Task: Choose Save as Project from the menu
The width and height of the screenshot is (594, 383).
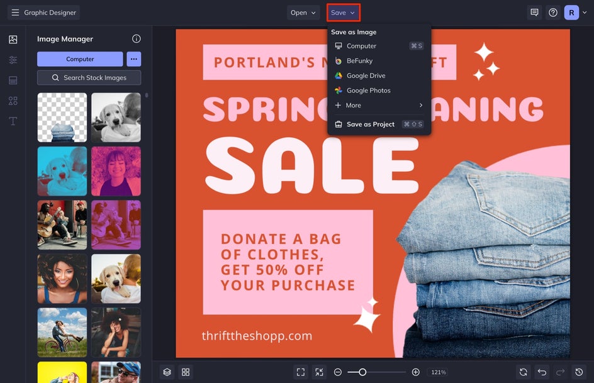Action: pos(371,124)
